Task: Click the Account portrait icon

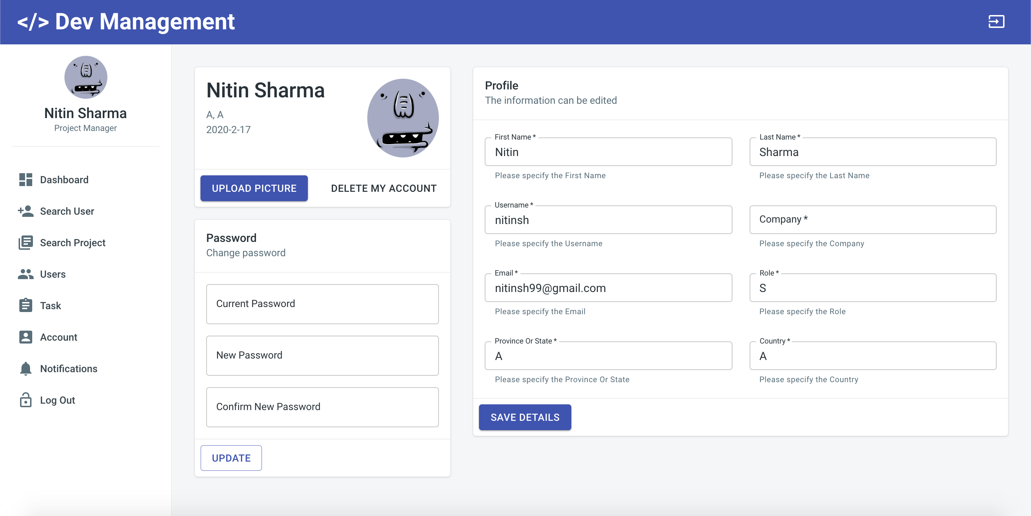Action: [x=26, y=337]
